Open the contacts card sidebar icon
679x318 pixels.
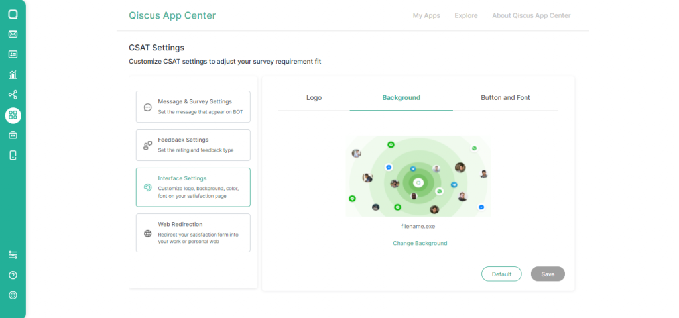coord(13,54)
